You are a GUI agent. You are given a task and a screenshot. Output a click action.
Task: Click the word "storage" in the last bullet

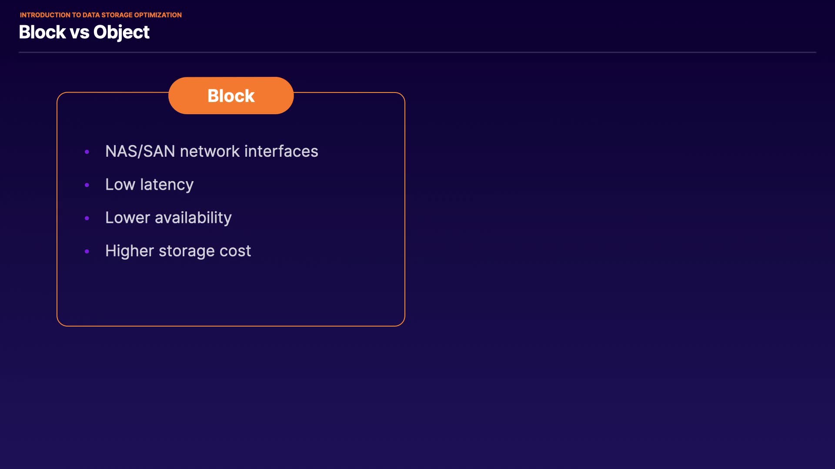[x=187, y=251]
